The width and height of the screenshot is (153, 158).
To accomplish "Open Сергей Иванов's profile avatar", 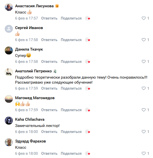I will click(x=9, y=29).
